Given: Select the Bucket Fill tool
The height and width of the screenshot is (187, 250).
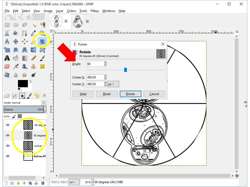Looking at the screenshot, I should coord(16,58).
